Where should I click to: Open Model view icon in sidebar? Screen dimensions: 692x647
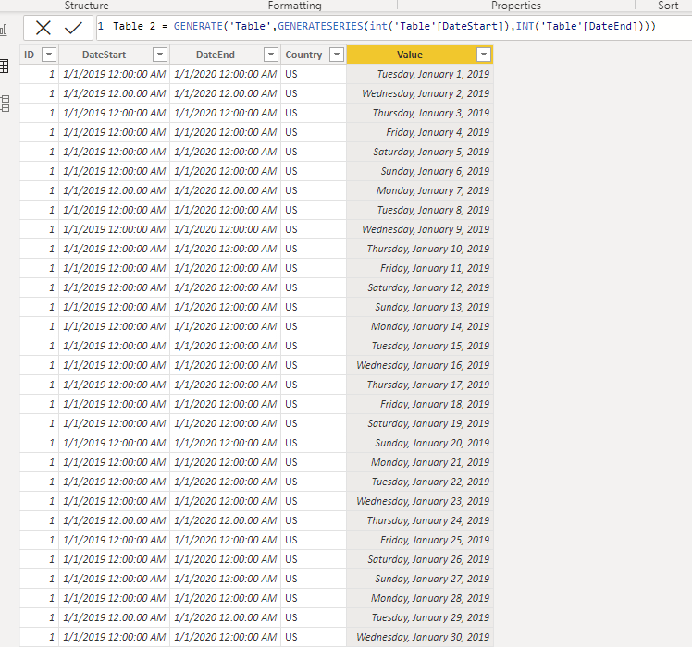pos(5,104)
